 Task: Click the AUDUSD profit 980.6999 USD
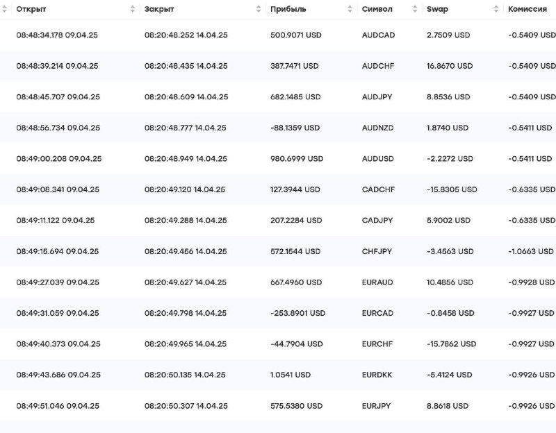tap(297, 159)
